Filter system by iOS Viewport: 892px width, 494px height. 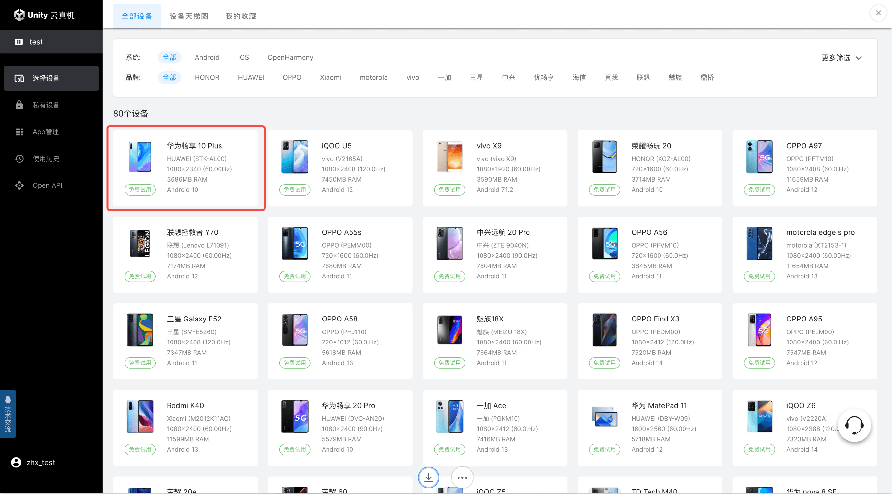[x=243, y=57]
